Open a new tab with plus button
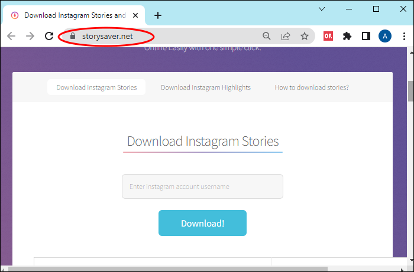 click(x=158, y=15)
